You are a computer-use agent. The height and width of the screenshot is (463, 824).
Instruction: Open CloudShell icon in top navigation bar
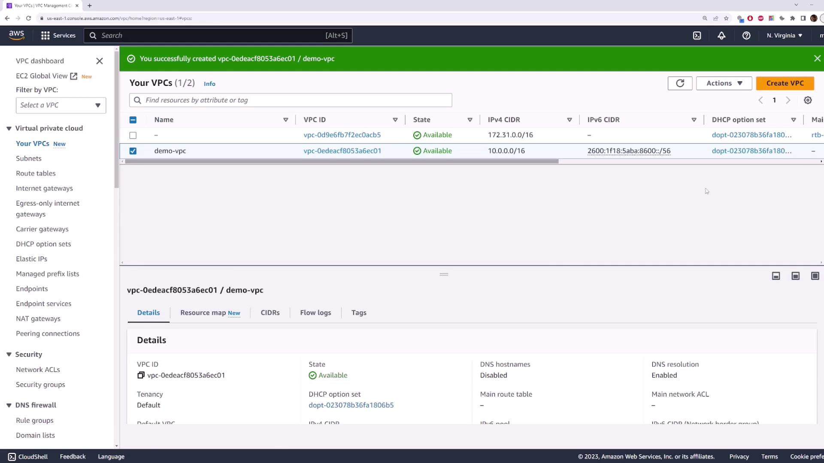[697, 36]
